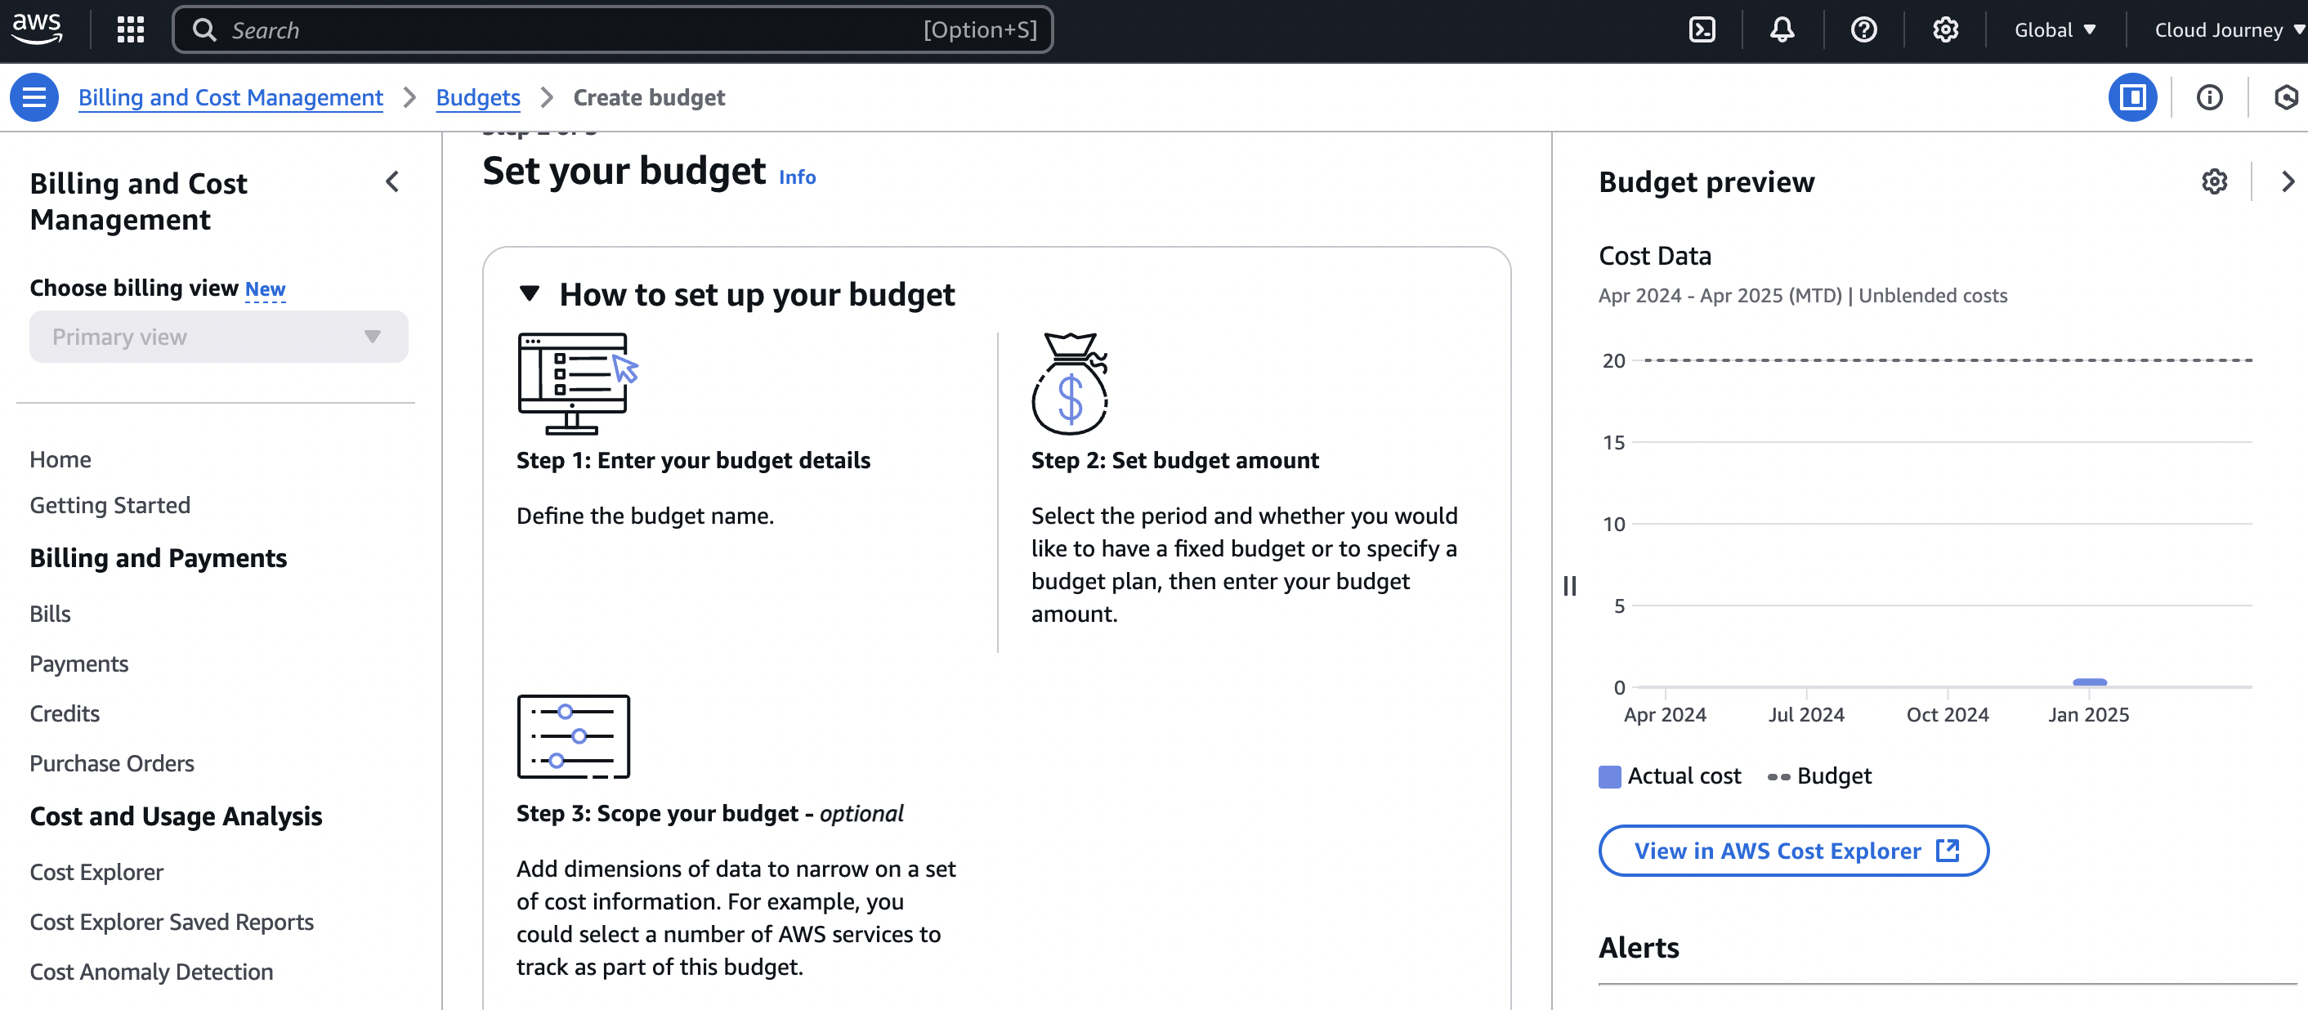Open Payments in the sidebar

(x=78, y=664)
